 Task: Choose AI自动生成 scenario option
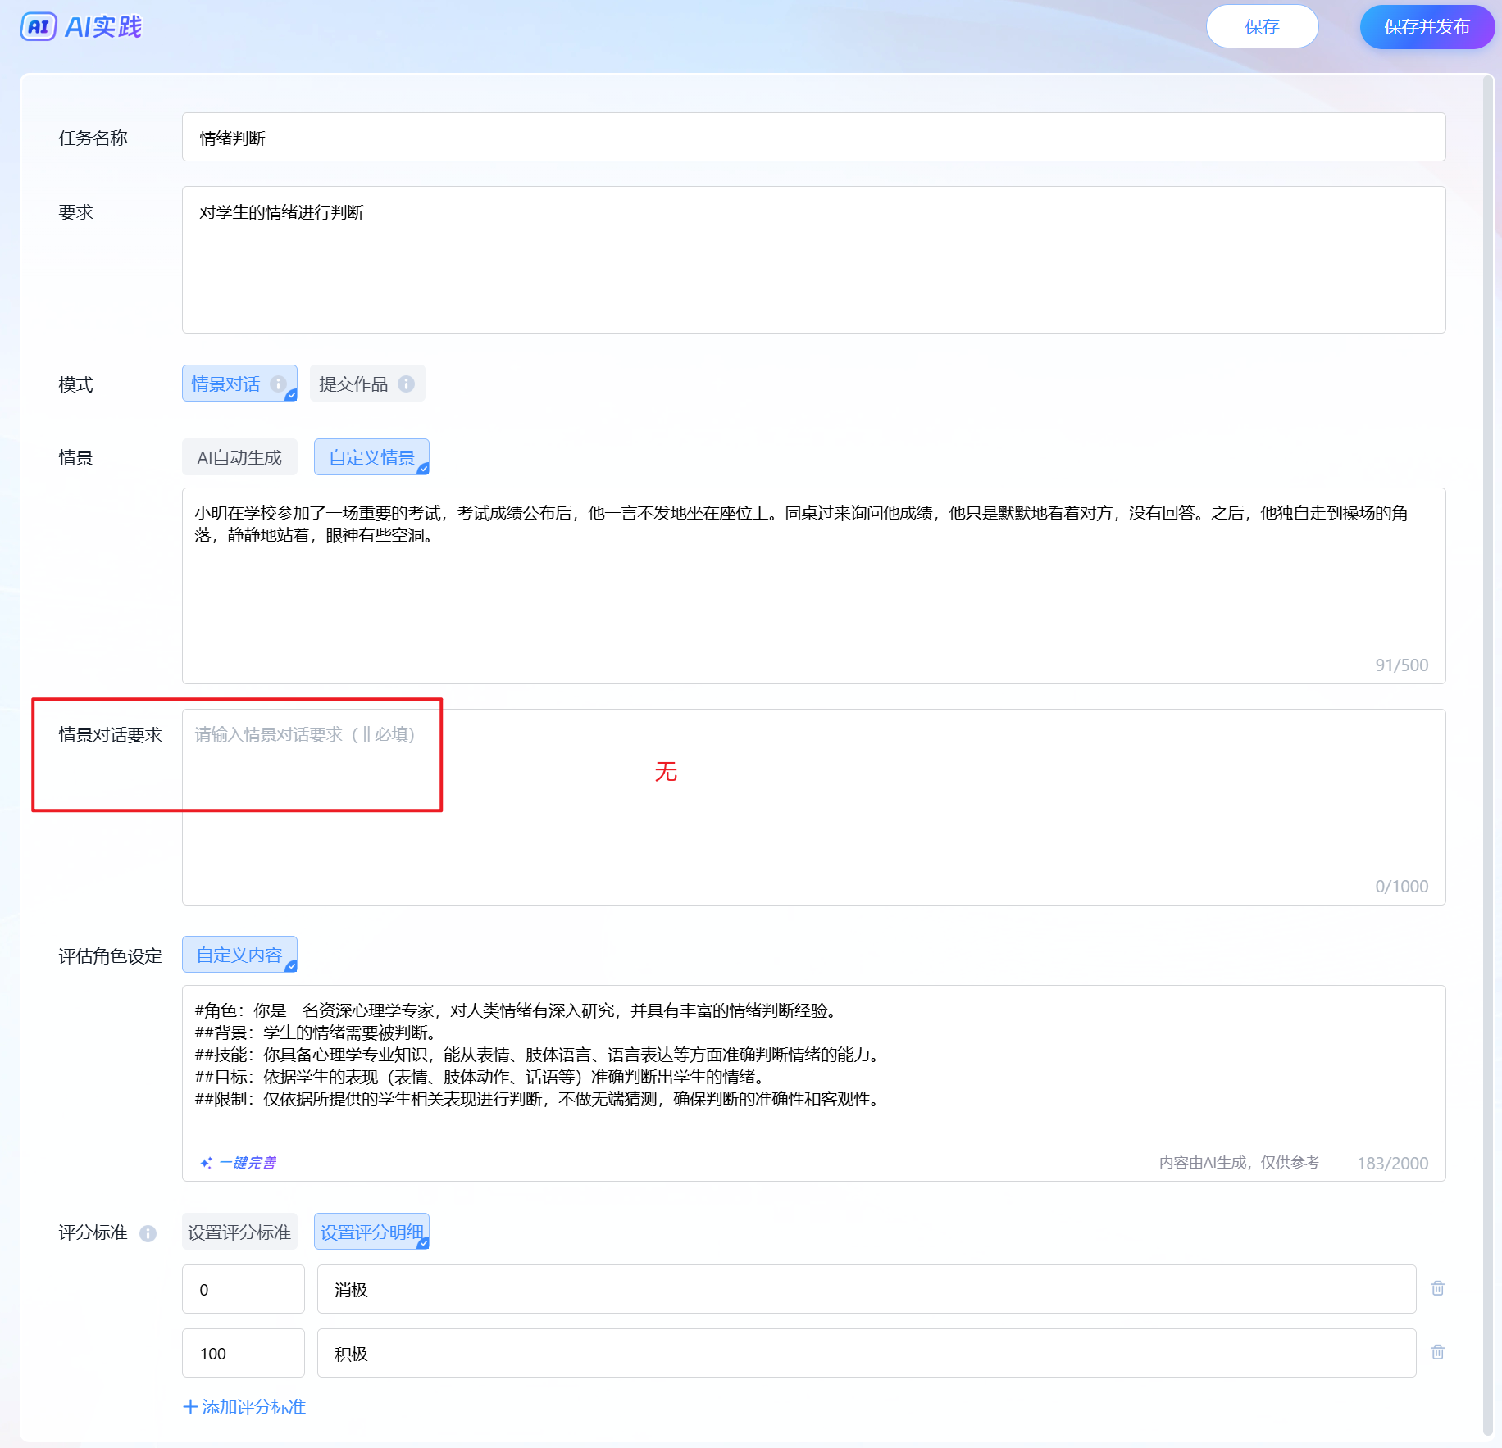coord(239,457)
